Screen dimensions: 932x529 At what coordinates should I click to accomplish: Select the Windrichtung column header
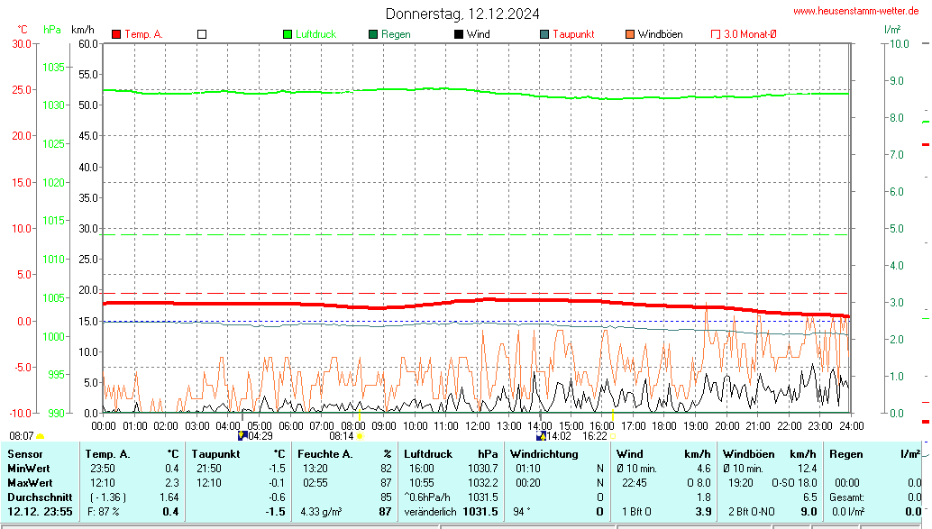point(544,454)
